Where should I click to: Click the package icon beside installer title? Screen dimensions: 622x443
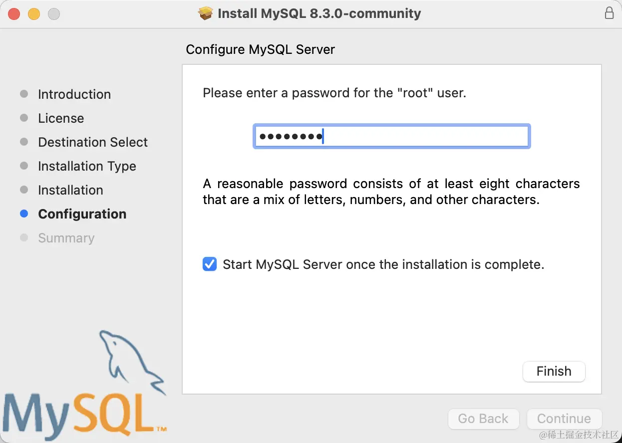tap(206, 13)
